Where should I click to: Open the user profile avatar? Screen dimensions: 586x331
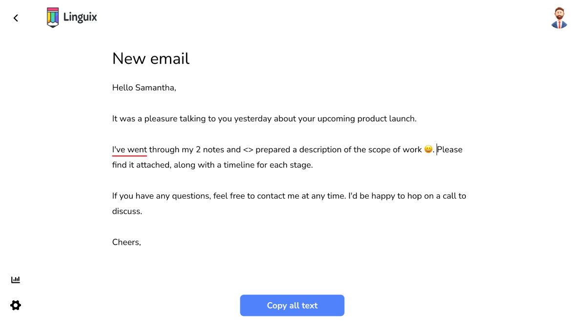tap(559, 18)
